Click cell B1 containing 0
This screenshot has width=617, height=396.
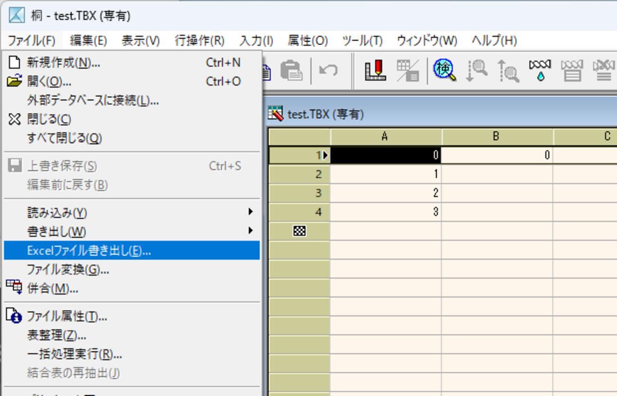point(497,155)
